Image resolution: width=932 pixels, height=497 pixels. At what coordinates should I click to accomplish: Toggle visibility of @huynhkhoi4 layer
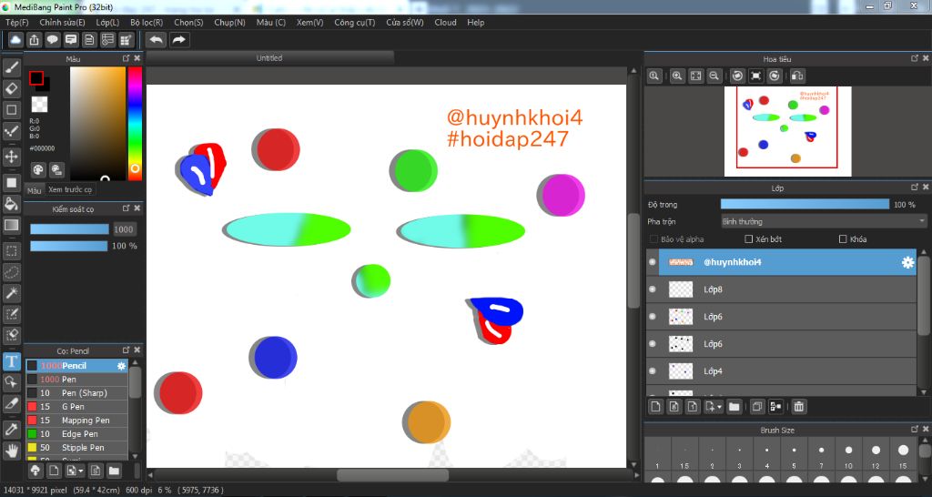[x=653, y=262]
